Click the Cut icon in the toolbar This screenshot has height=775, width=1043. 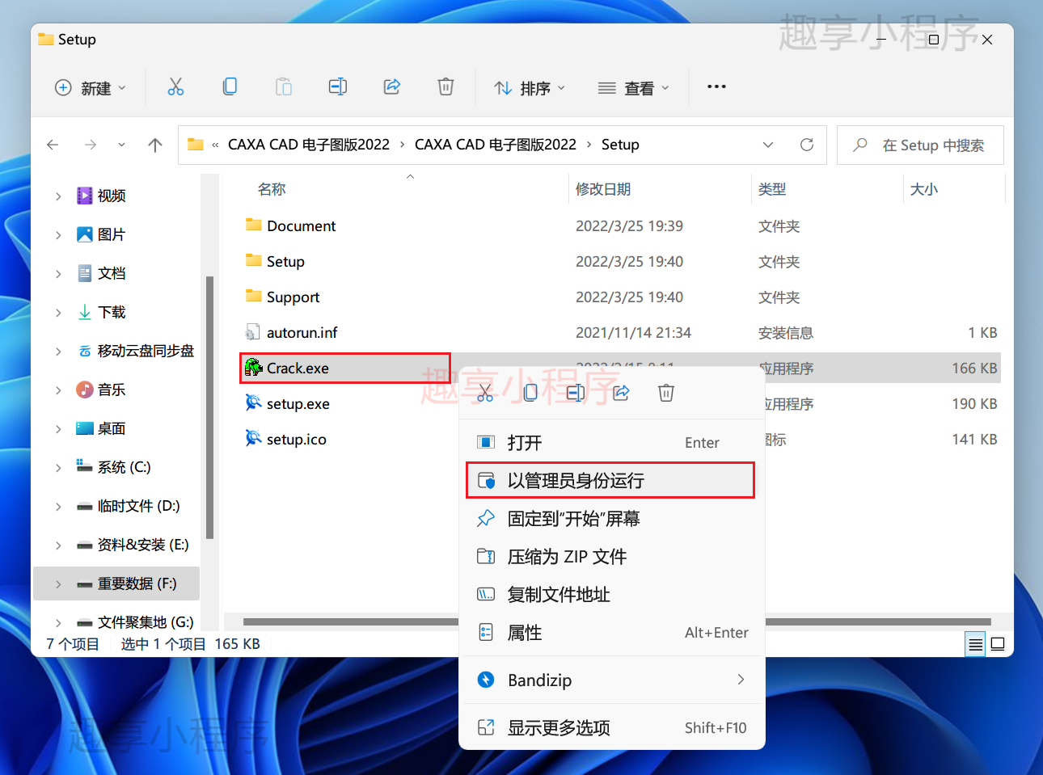point(175,86)
